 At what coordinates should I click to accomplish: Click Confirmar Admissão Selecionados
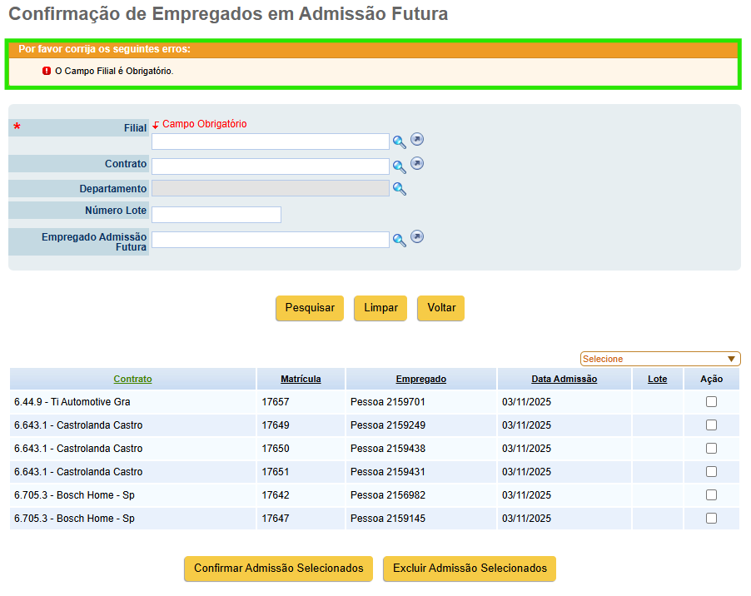[279, 569]
